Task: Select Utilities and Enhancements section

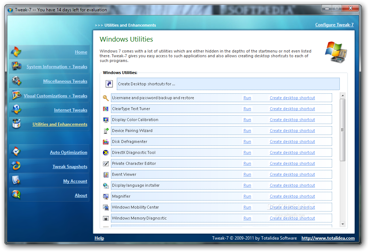Action: point(60,124)
